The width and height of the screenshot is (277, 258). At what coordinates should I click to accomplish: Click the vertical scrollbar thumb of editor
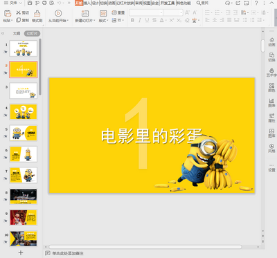pos(263,46)
